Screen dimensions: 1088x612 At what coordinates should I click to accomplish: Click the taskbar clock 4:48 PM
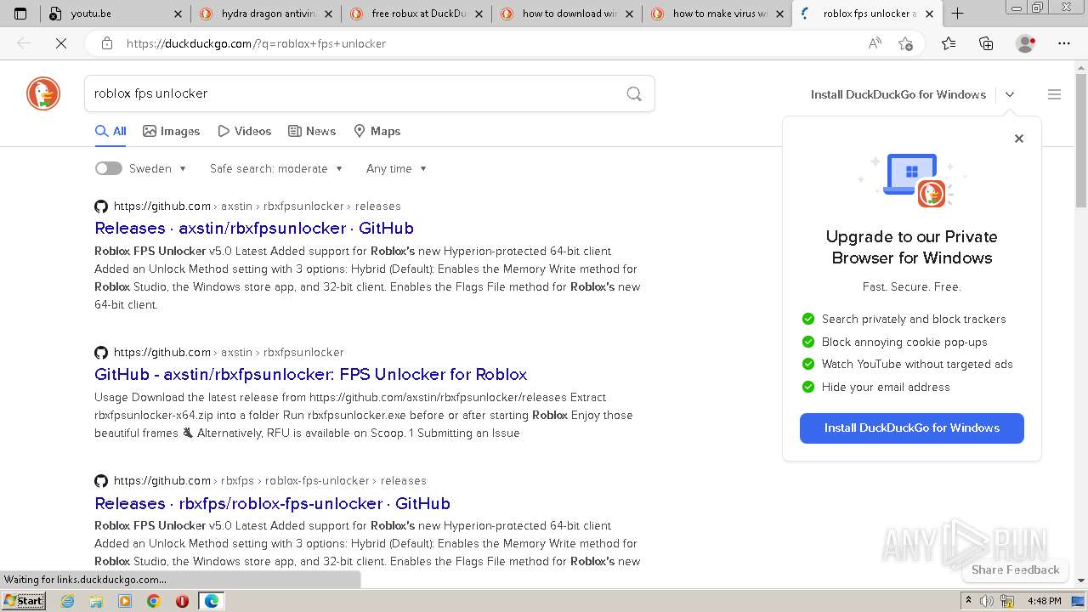[1044, 601]
